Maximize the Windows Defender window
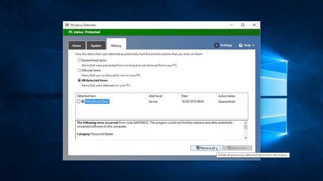Image resolution: width=323 pixels, height=181 pixels. tap(243, 25)
